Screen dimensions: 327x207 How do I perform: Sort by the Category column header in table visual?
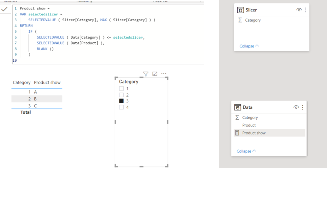22,82
